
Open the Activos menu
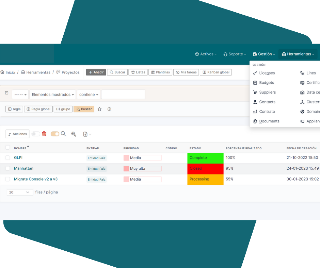206,54
